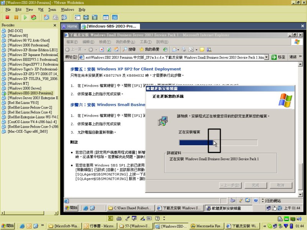Click the 上一步 back button in wizard
This screenshot has width=307, height=230.
click(230, 185)
